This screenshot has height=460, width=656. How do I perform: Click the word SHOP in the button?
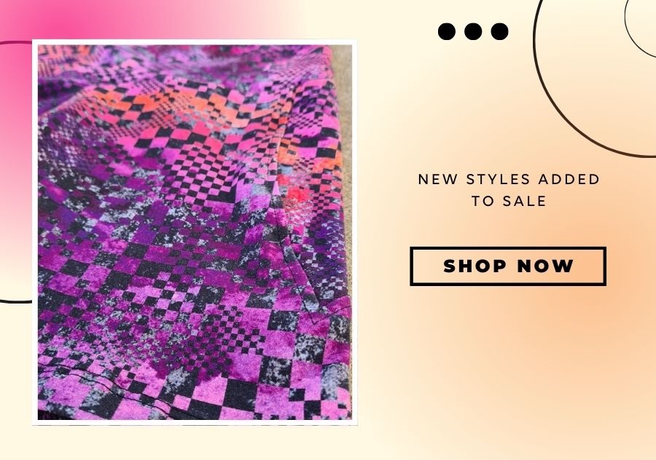point(475,266)
